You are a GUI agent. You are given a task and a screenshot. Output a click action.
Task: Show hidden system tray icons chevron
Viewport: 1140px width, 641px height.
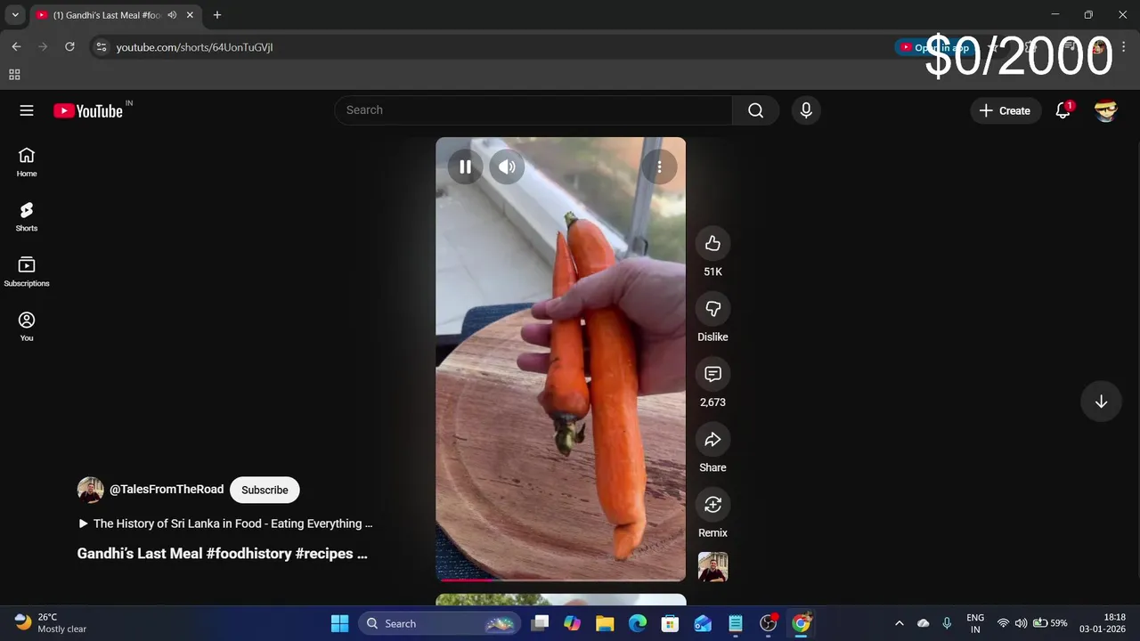coord(899,623)
